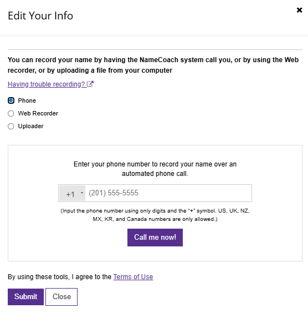Close the Edit Your Info dialog with the X icon

299,10
